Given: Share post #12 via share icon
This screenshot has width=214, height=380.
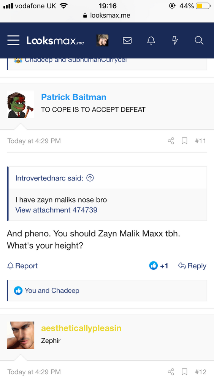Looking at the screenshot, I should [x=171, y=372].
